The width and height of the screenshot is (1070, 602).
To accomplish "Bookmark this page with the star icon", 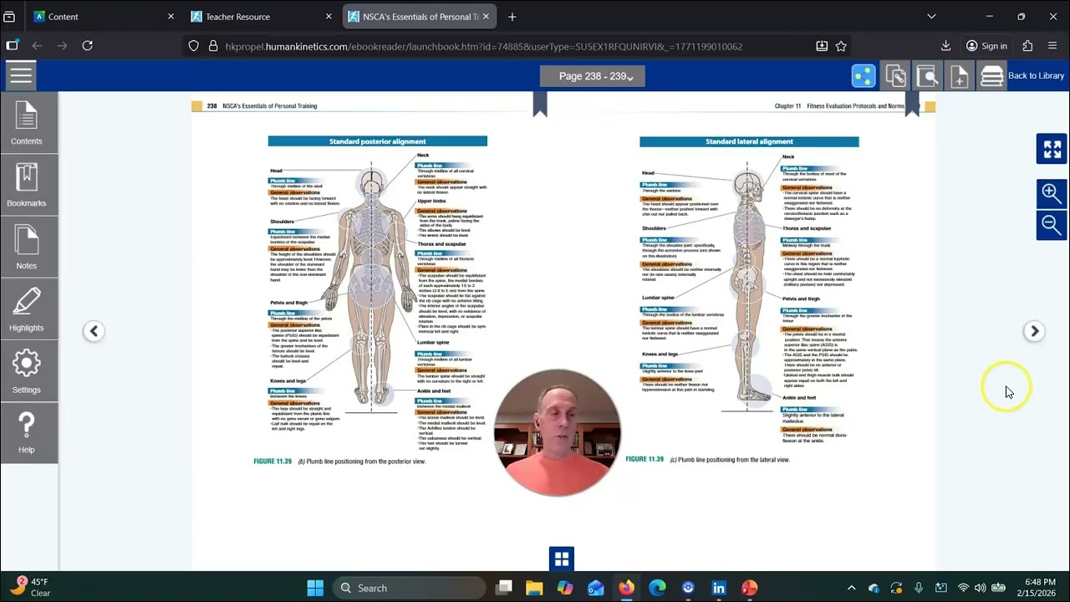I will (x=841, y=46).
